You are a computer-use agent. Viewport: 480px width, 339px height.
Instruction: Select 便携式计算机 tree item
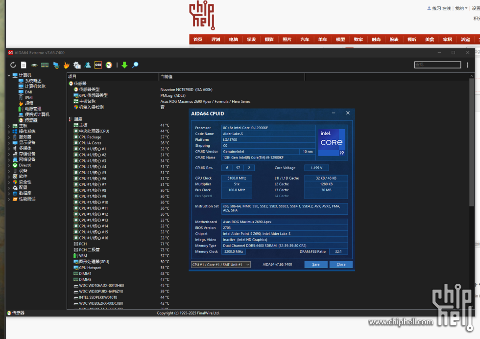pos(37,114)
